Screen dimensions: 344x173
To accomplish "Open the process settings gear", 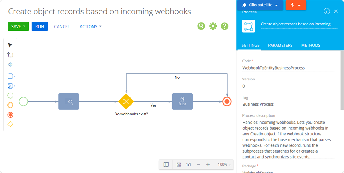I will pos(213,26).
